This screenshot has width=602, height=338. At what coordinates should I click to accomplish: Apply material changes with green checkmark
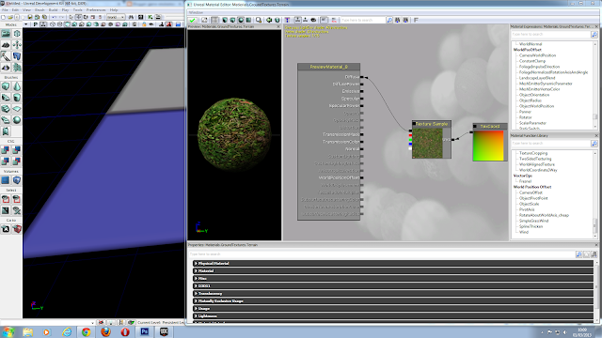192,20
